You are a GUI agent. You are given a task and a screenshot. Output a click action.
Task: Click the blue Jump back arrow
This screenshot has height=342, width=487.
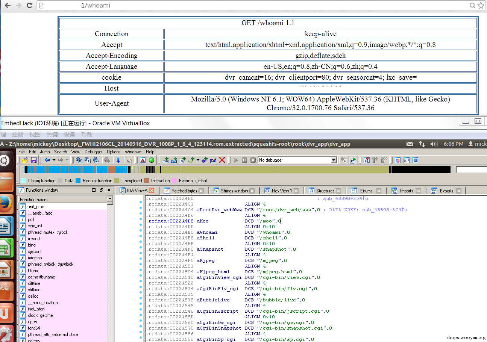click(x=47, y=160)
